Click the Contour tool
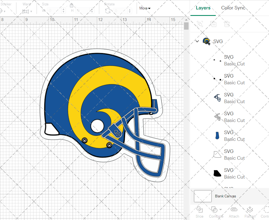269x220 pixels. (x=265, y=212)
